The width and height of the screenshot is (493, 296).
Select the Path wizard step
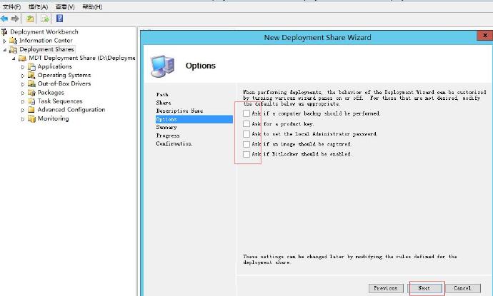(162, 94)
